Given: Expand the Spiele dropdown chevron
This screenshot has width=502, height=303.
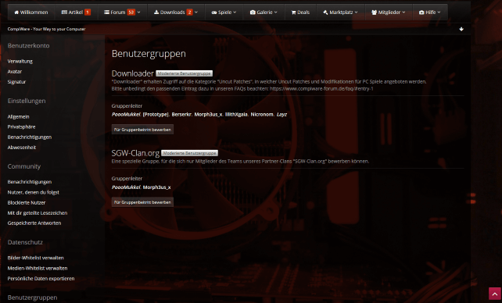Looking at the screenshot, I should [x=235, y=12].
